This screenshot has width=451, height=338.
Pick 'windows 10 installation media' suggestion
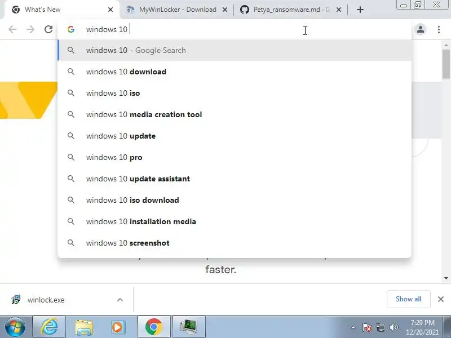[x=235, y=221]
